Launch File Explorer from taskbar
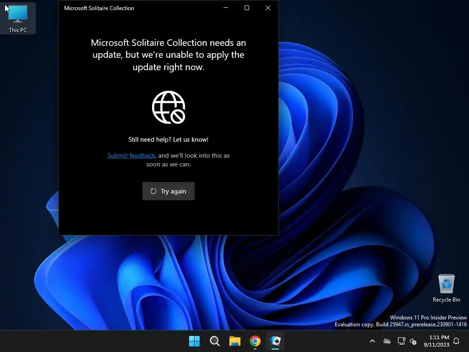The image size is (469, 352). [235, 341]
